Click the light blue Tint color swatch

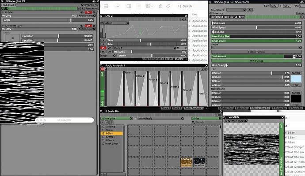tap(296, 79)
